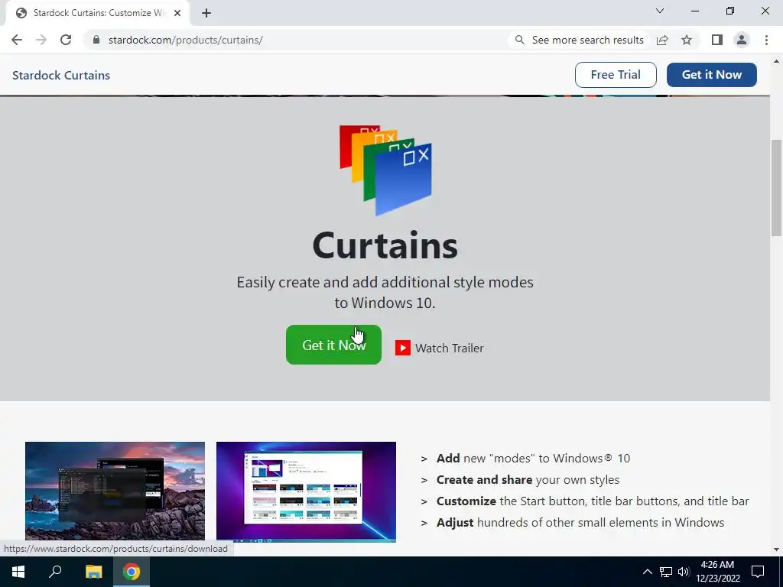Open the volume tray icon
Viewport: 783px width, 587px height.
click(x=684, y=572)
